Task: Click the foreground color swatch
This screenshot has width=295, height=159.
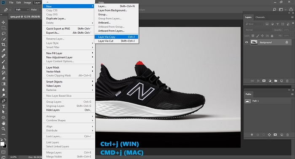Action: point(2,144)
